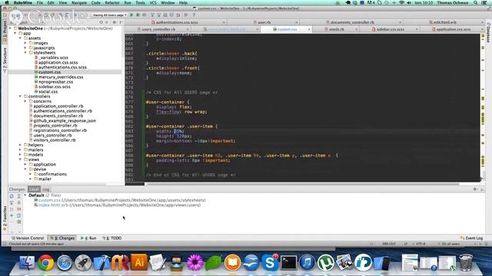Switch to documents_controller.rb editor tab
This screenshot has width=492, height=276.
352,22
